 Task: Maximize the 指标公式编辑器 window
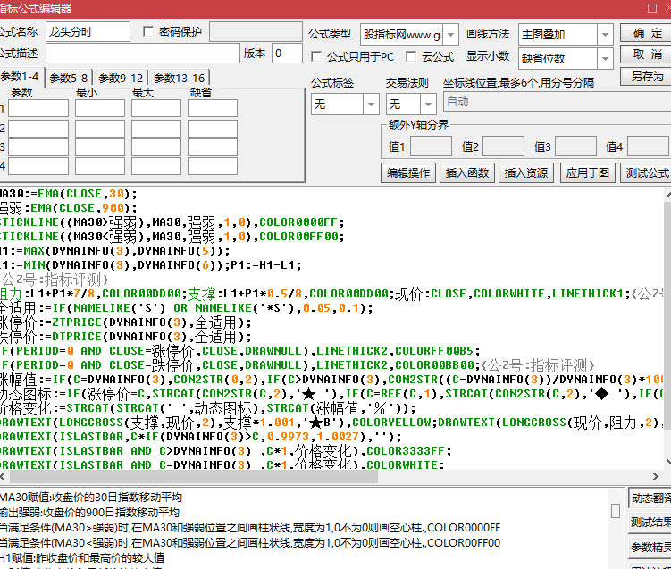click(652, 8)
